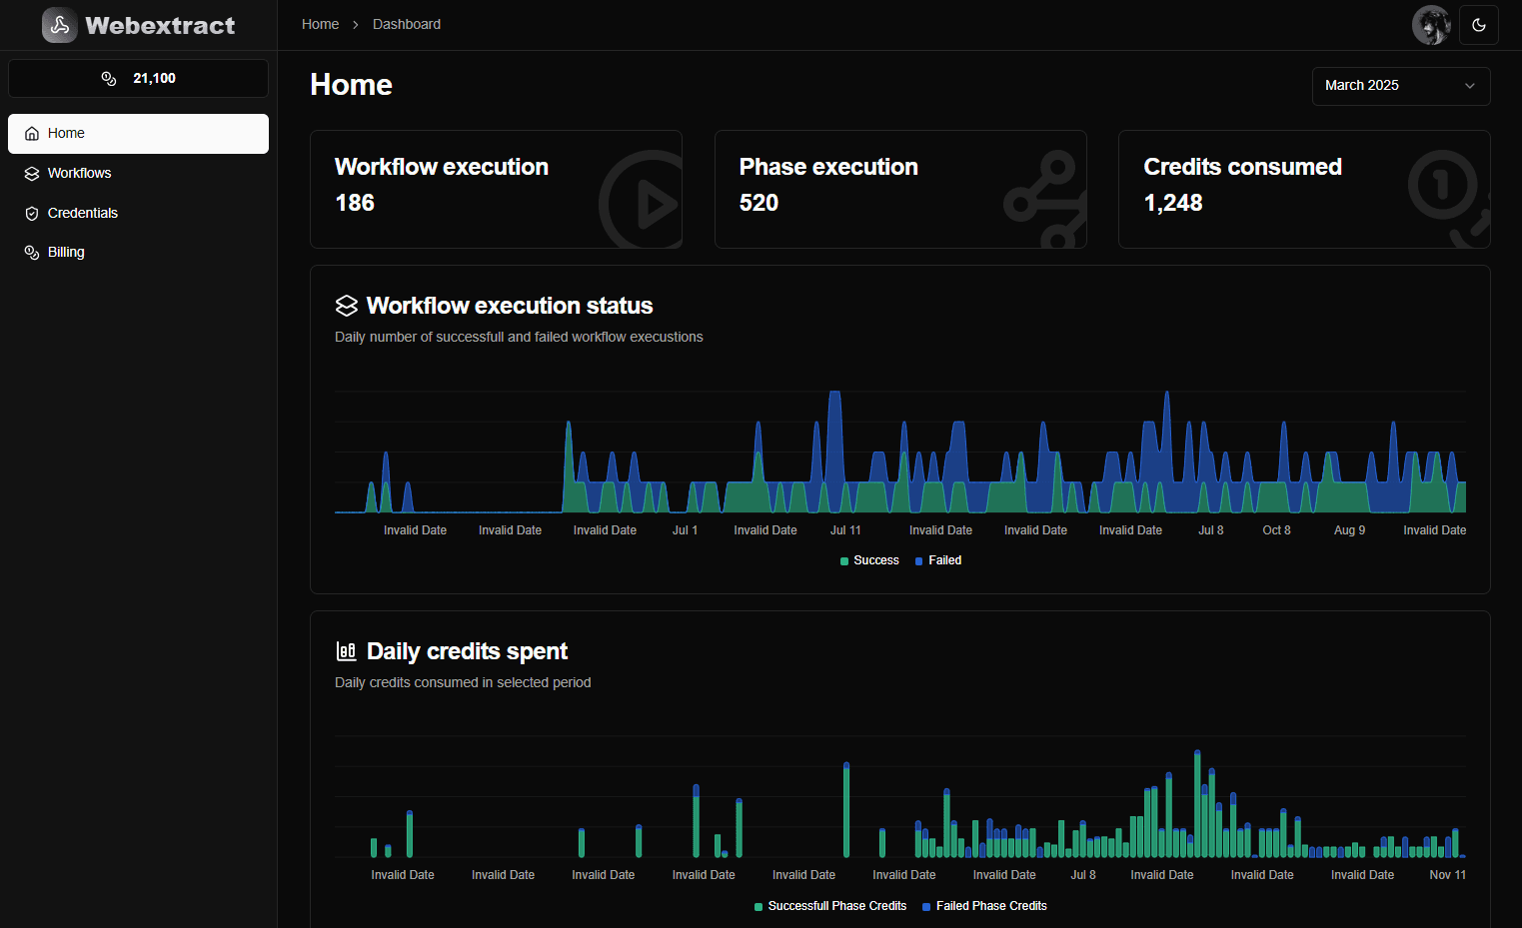Click the Failed legend label

tap(945, 560)
